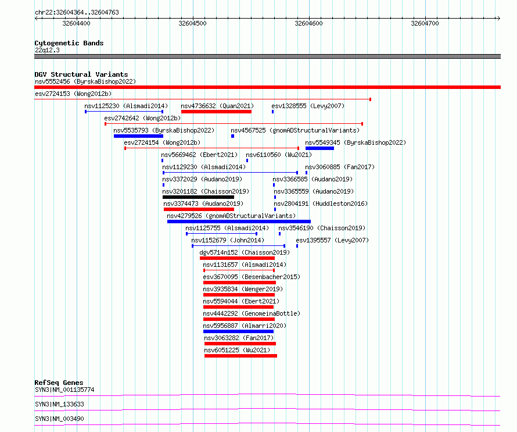Click the 32604500 ruler tick label

pyautogui.click(x=192, y=23)
